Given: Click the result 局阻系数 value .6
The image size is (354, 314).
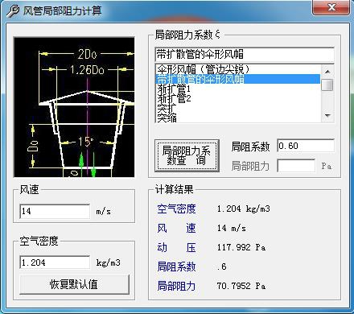Looking at the screenshot, I should pos(222,266).
